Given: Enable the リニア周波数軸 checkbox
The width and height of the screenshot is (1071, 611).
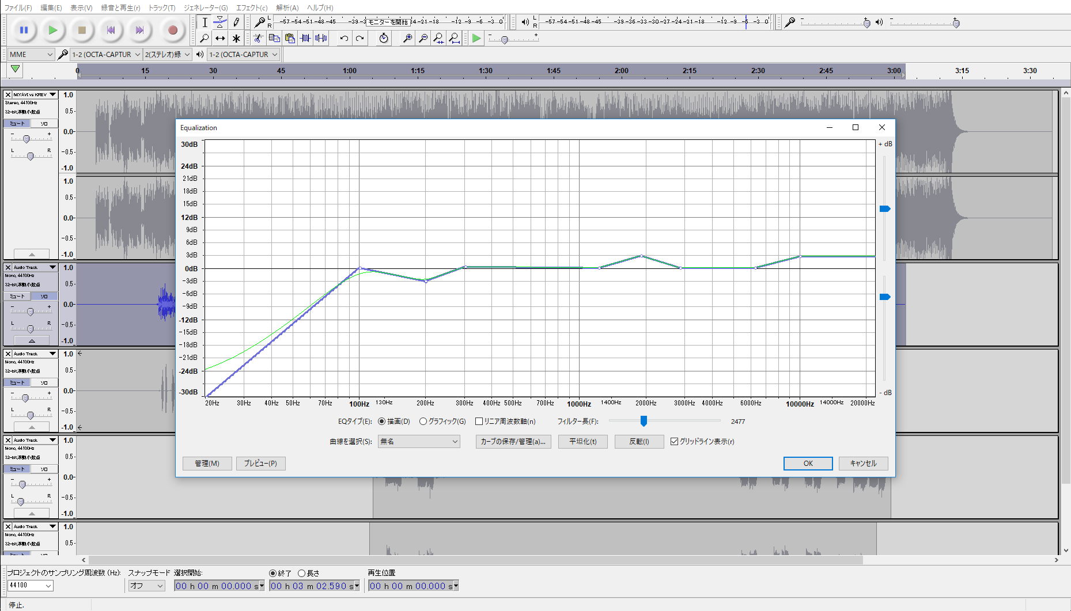Looking at the screenshot, I should coord(479,422).
